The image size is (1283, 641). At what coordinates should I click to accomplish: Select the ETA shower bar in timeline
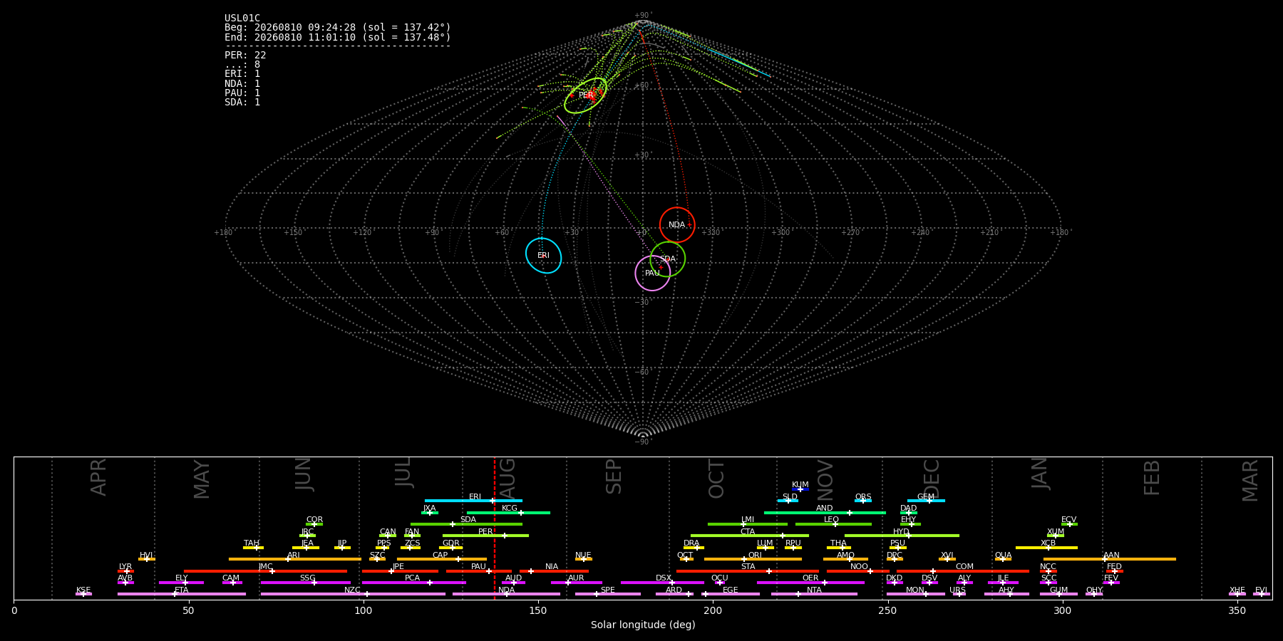coord(182,594)
